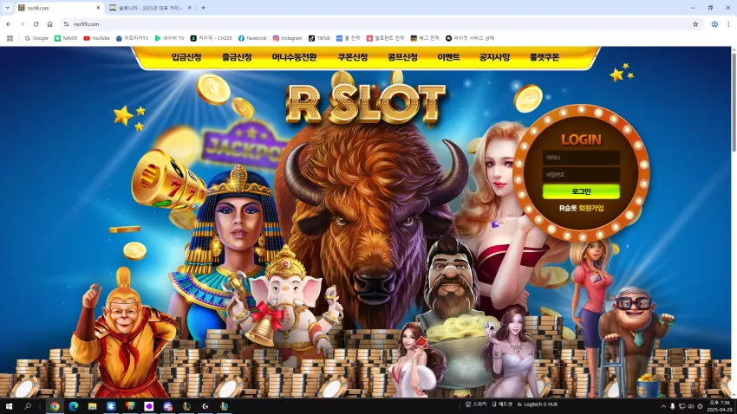737x414 pixels.
Task: Open Microsoft Edge from the taskbar
Action: pos(74,406)
